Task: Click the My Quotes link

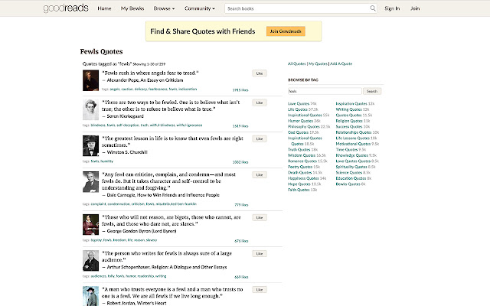Action: [318, 63]
